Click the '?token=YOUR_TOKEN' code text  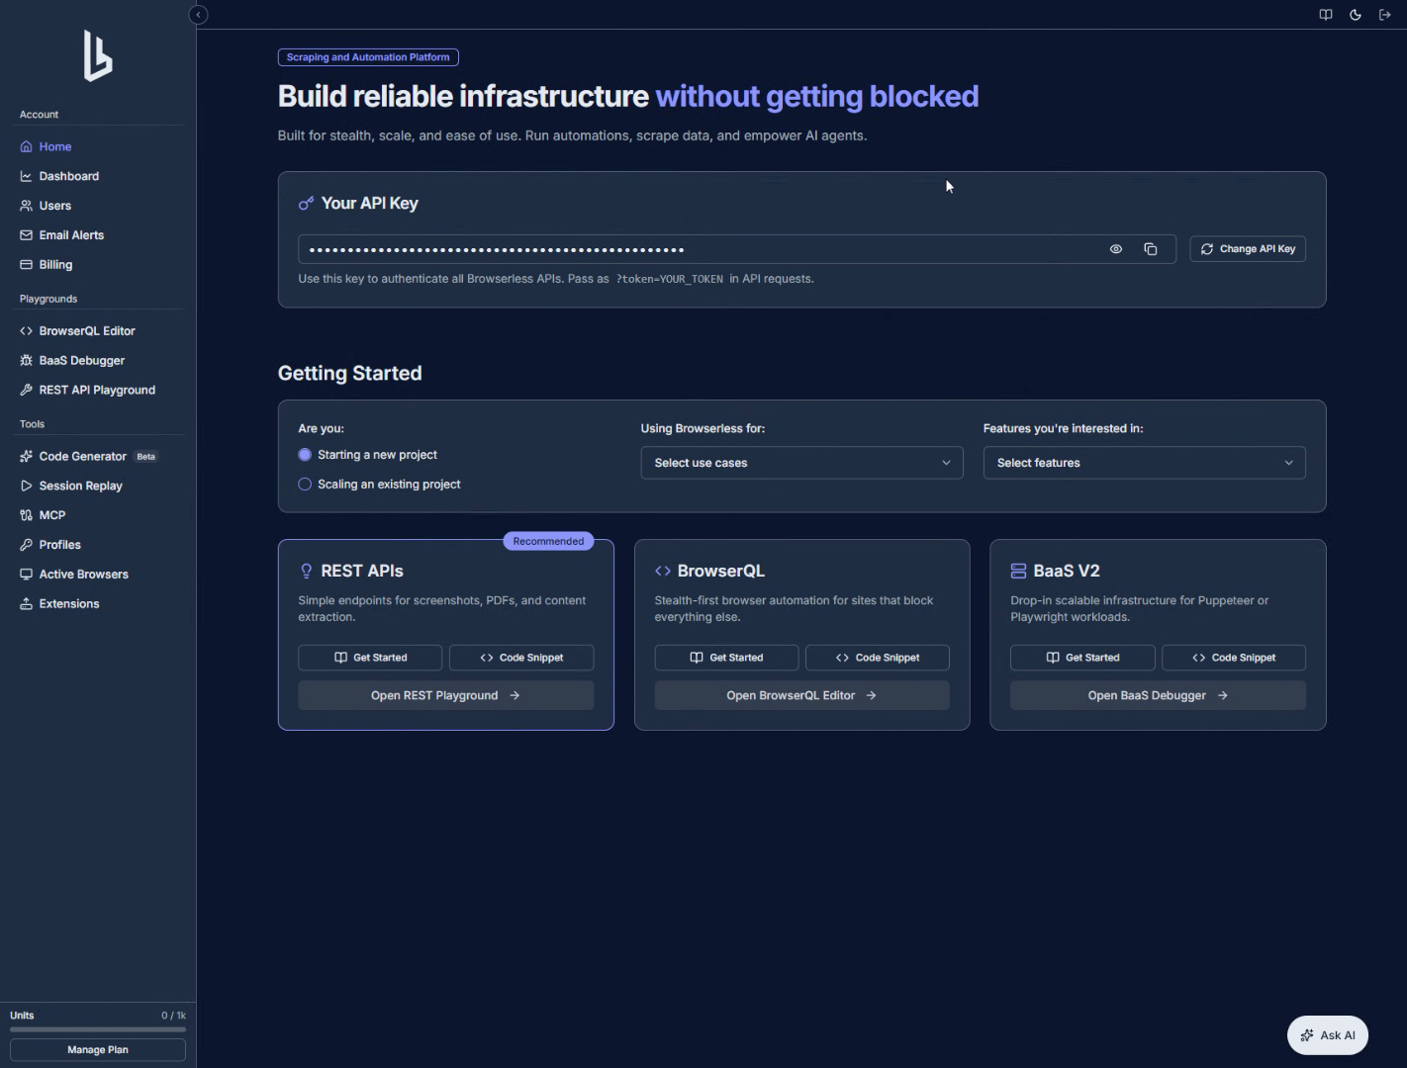pyautogui.click(x=670, y=279)
